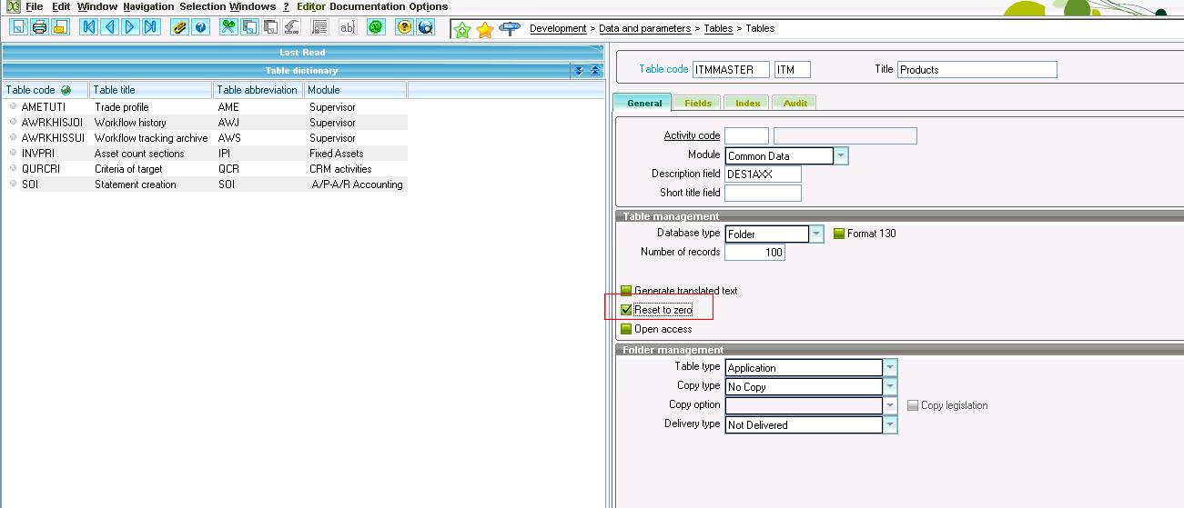This screenshot has width=1184, height=508.
Task: Click the copy icon in toolbar
Action: pos(249,27)
